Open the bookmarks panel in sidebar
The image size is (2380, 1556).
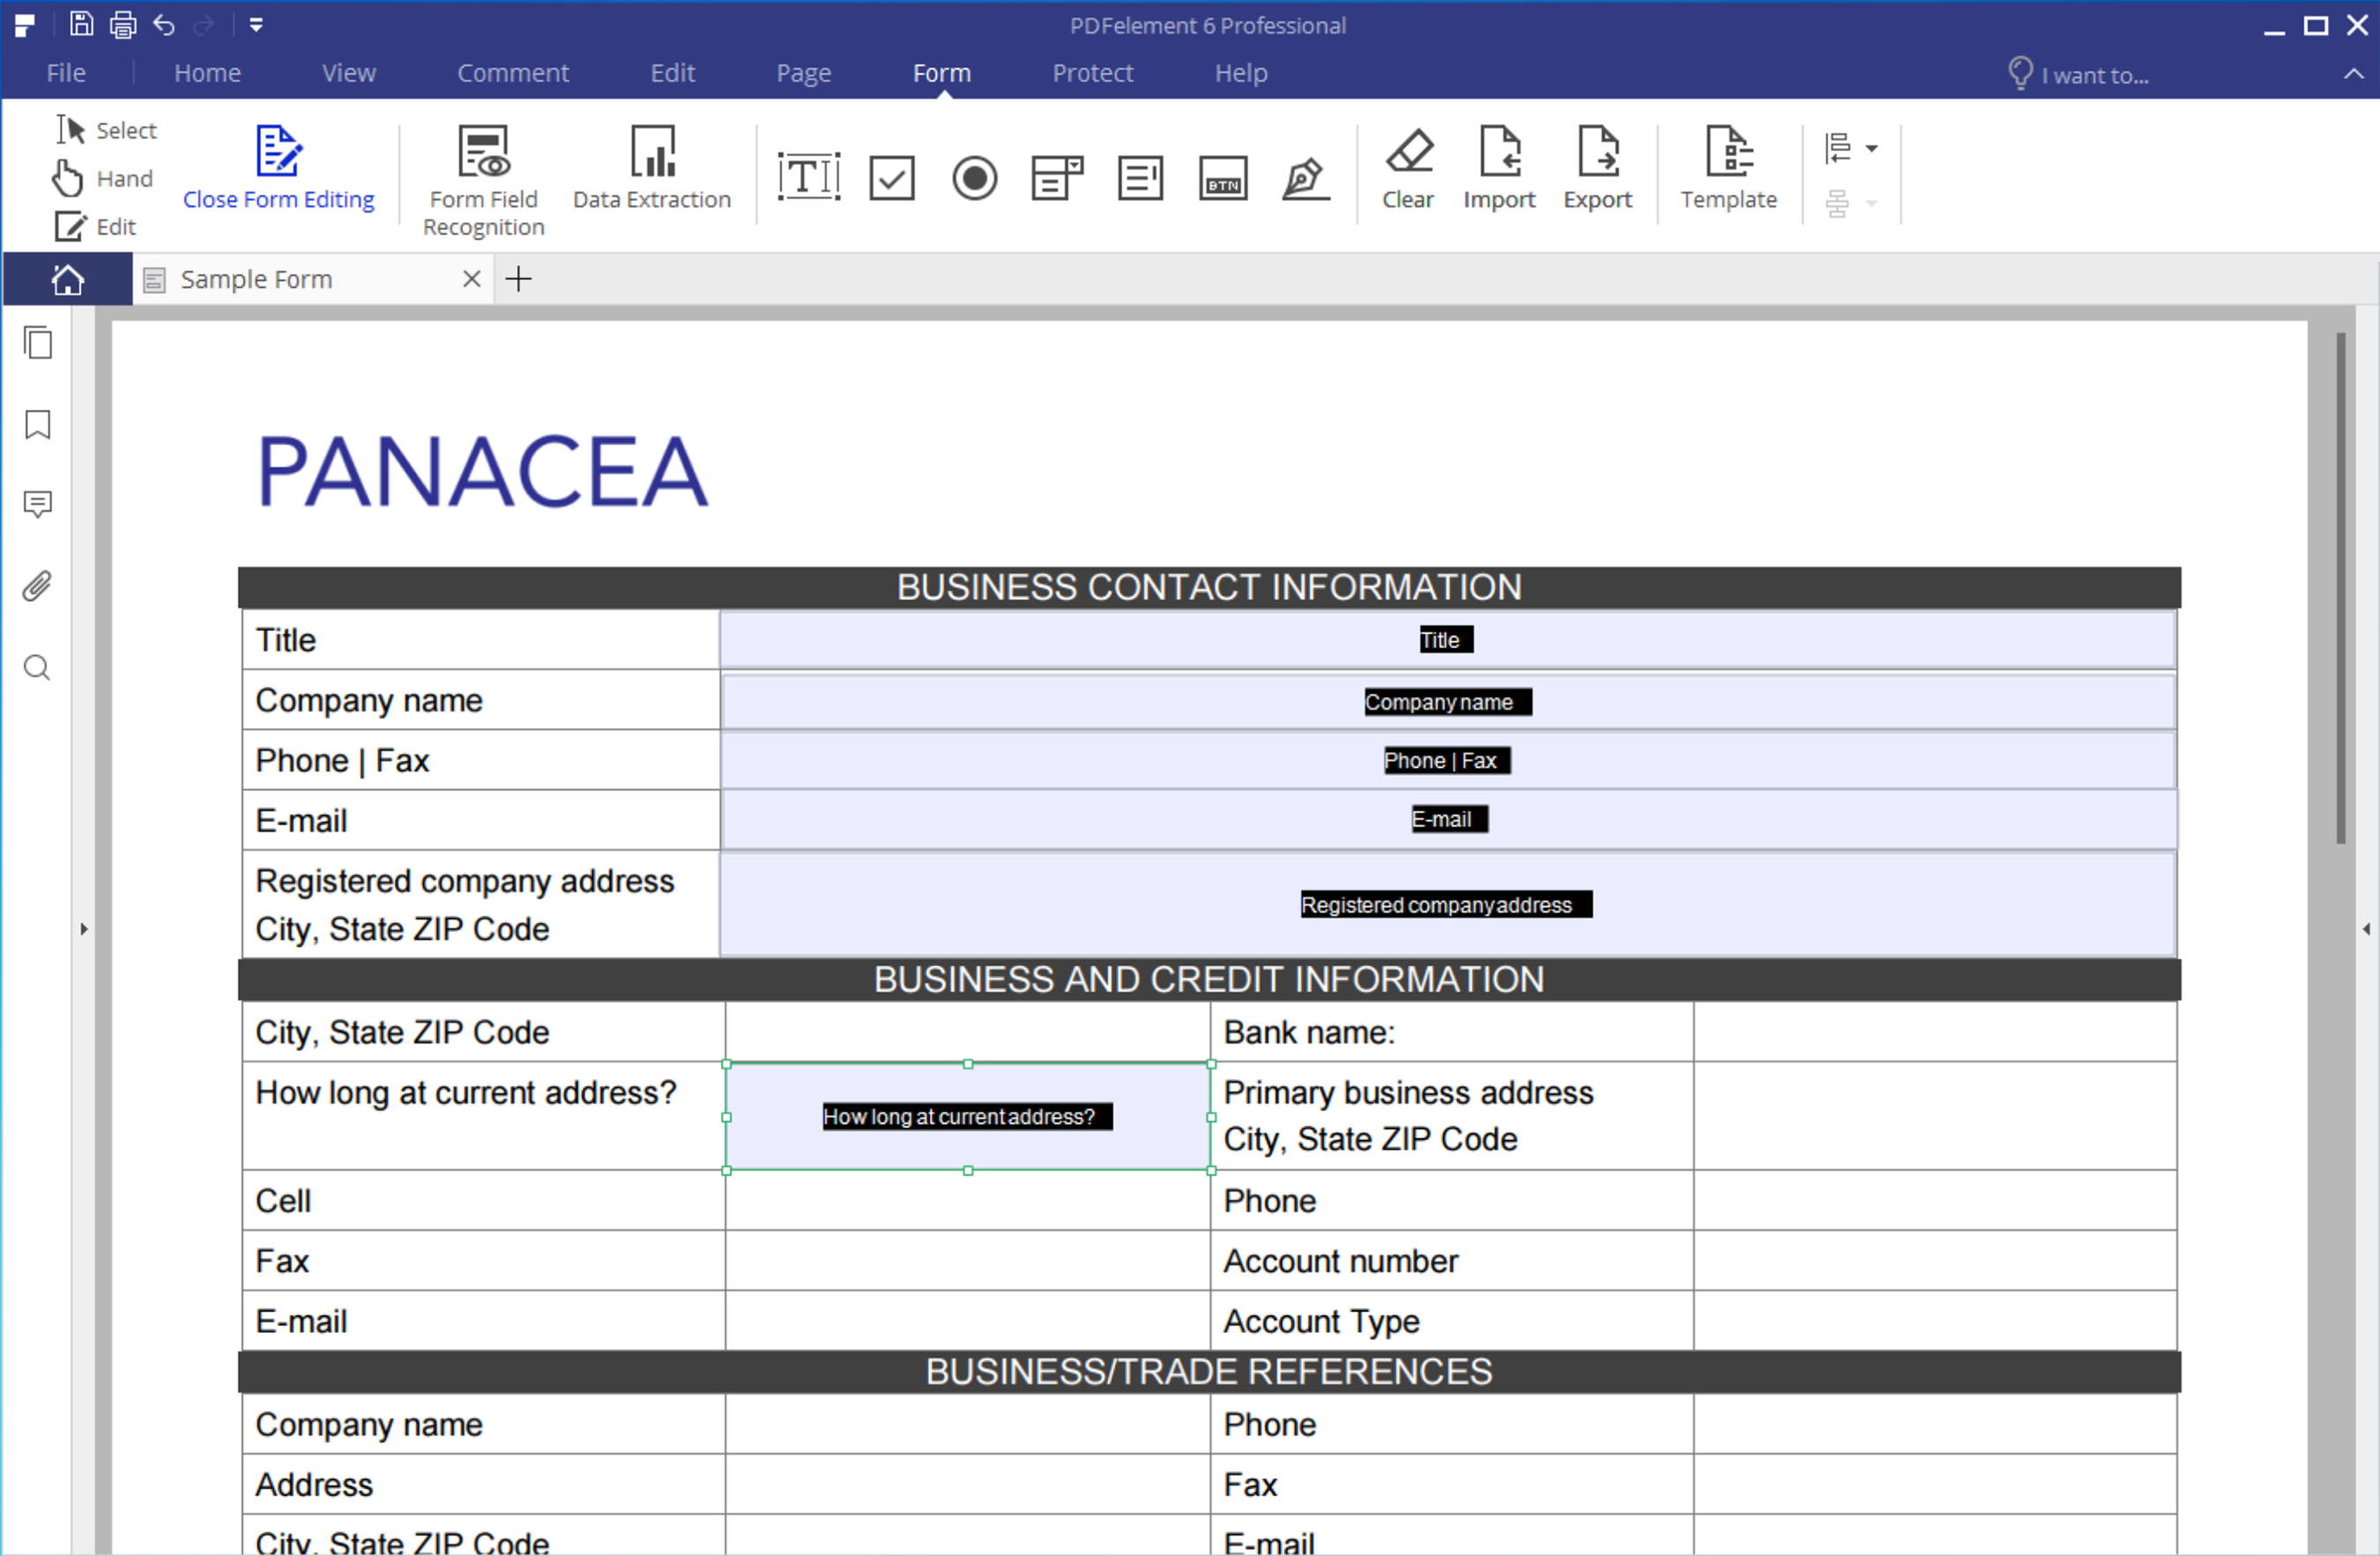38,424
